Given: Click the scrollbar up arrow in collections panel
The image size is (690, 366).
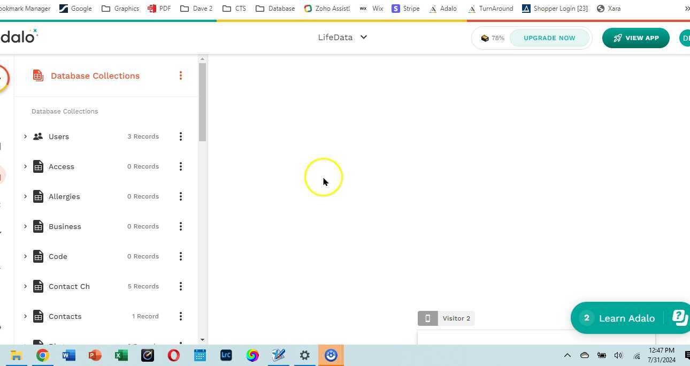Looking at the screenshot, I should (202, 59).
